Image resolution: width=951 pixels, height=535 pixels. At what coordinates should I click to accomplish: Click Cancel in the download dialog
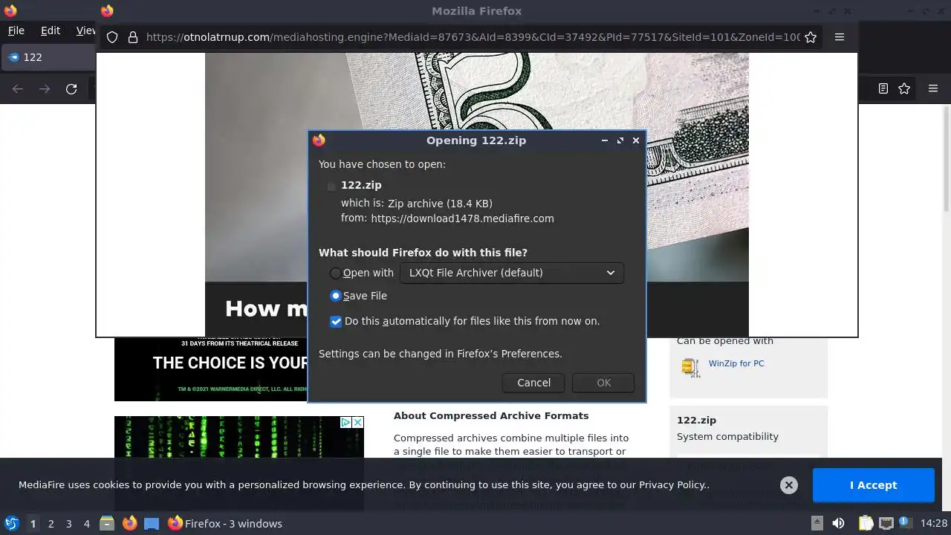(x=533, y=383)
